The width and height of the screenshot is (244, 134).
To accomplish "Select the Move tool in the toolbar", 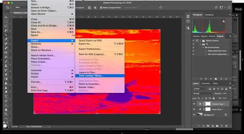I will (x=6, y=17).
